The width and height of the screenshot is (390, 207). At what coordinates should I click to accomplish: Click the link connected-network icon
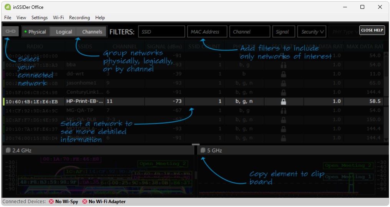coord(11,31)
